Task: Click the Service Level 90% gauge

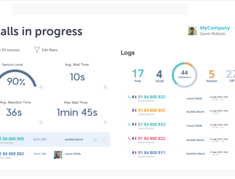Action: (x=16, y=78)
